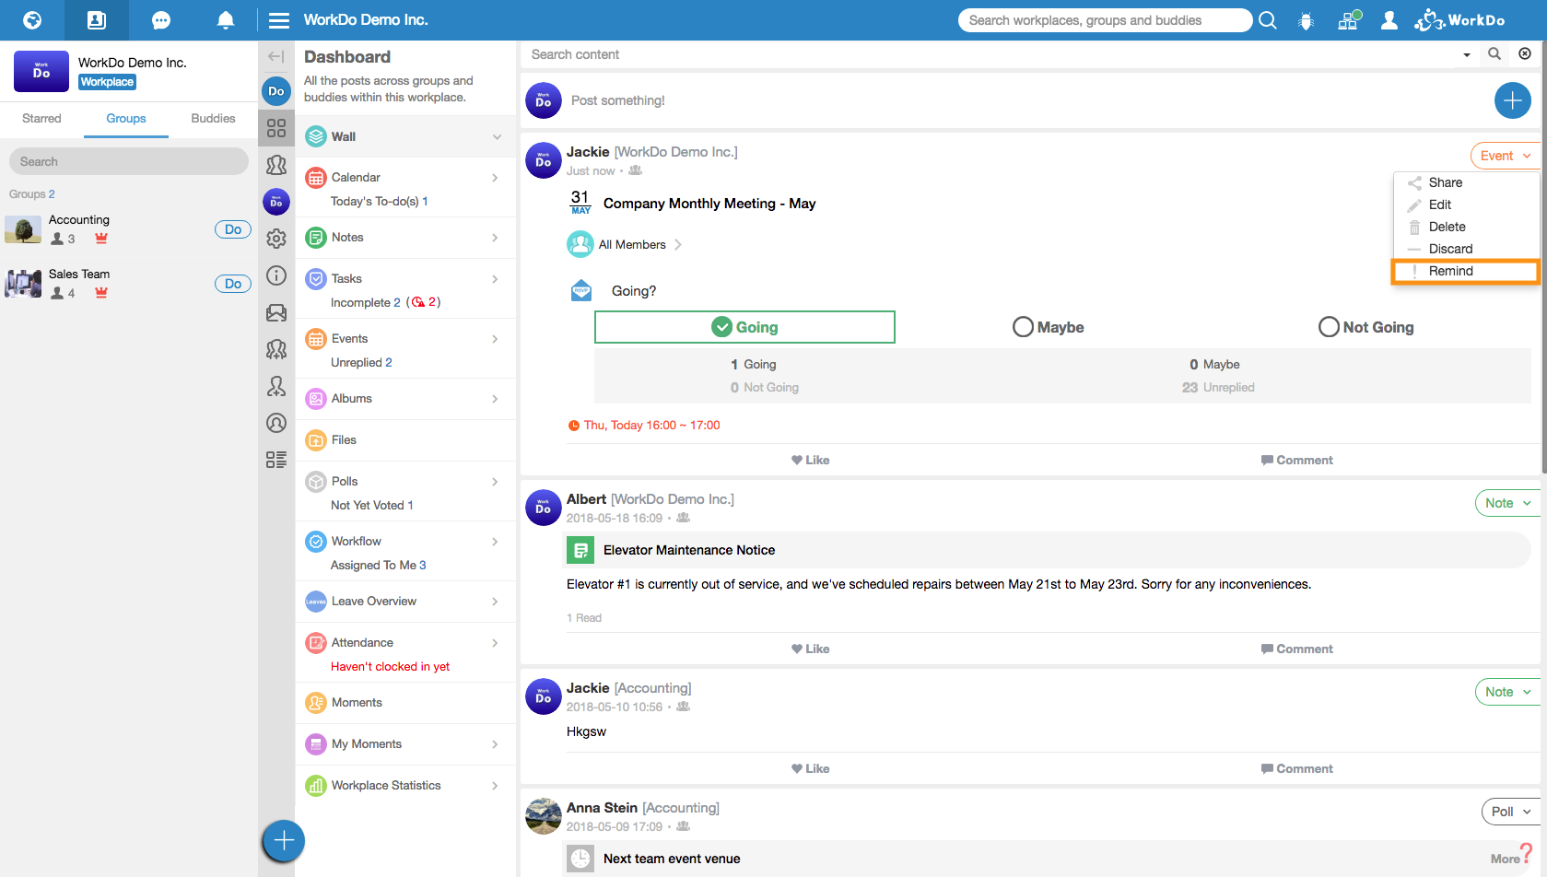The image size is (1547, 877).
Task: Open the contacts card icon in top bar
Action: tap(97, 19)
